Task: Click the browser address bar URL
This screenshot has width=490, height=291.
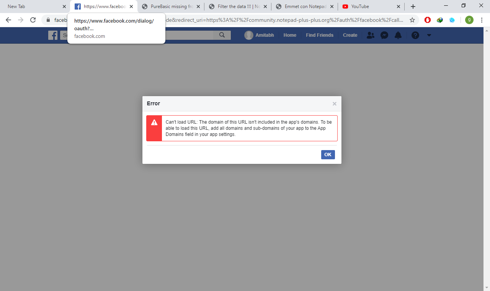Action: 283,20
